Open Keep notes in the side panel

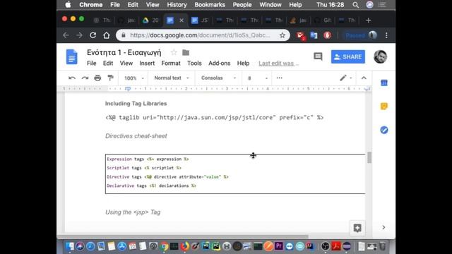(384, 107)
